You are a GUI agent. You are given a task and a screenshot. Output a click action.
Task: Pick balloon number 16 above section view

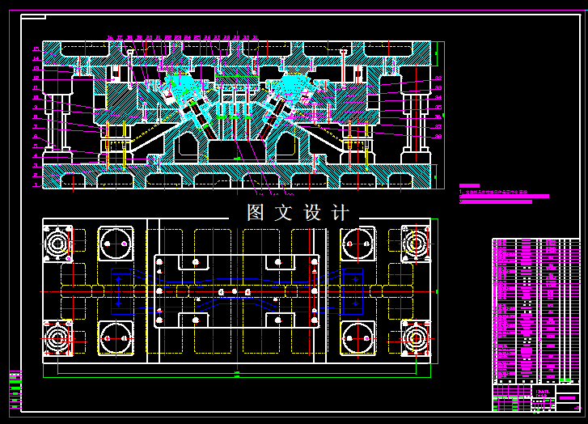110,37
